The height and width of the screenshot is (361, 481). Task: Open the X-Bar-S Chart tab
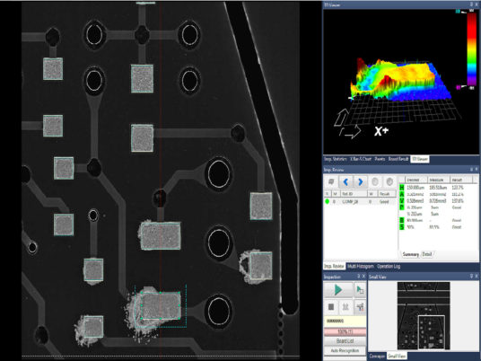point(361,159)
